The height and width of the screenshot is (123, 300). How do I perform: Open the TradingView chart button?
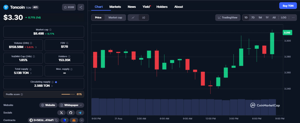(x=228, y=18)
